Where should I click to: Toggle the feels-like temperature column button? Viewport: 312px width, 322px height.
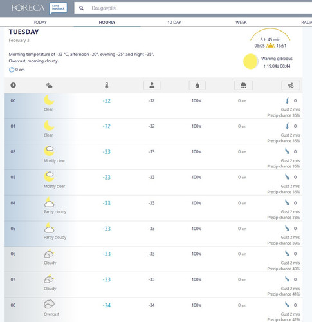[152, 85]
